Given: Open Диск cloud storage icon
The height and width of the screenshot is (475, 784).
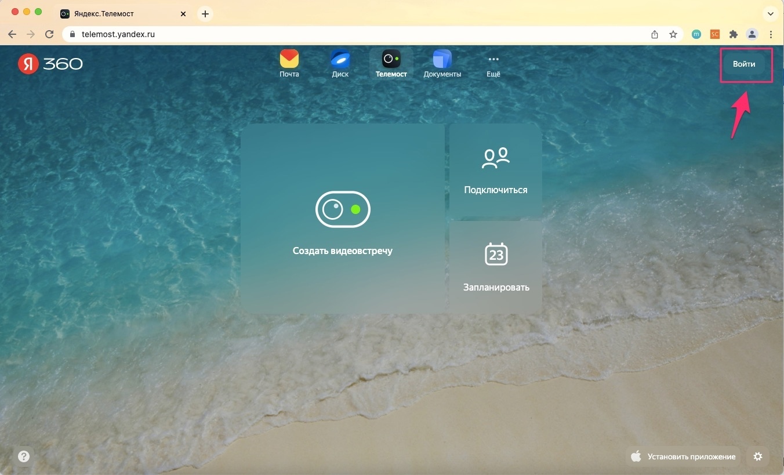Looking at the screenshot, I should coord(340,64).
